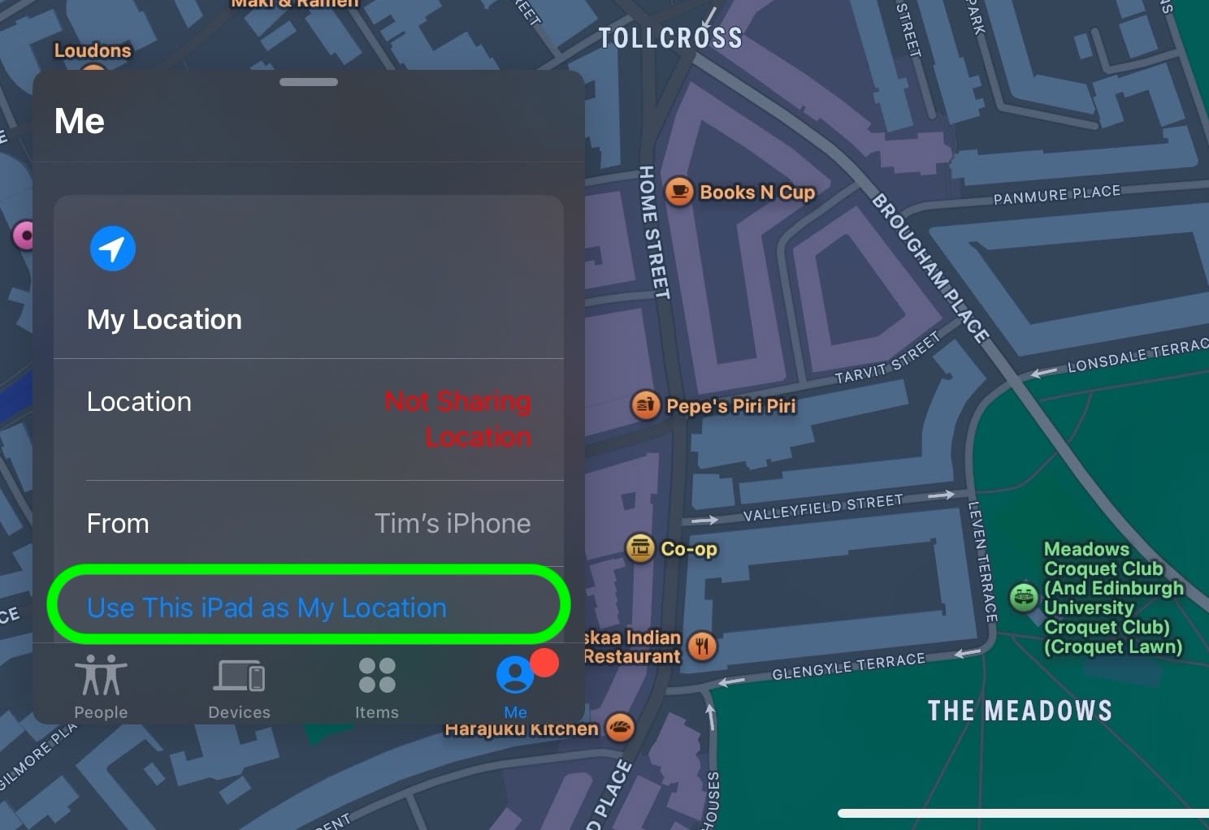Tap Use This iPad as My Location
1209x830 pixels.
click(266, 607)
